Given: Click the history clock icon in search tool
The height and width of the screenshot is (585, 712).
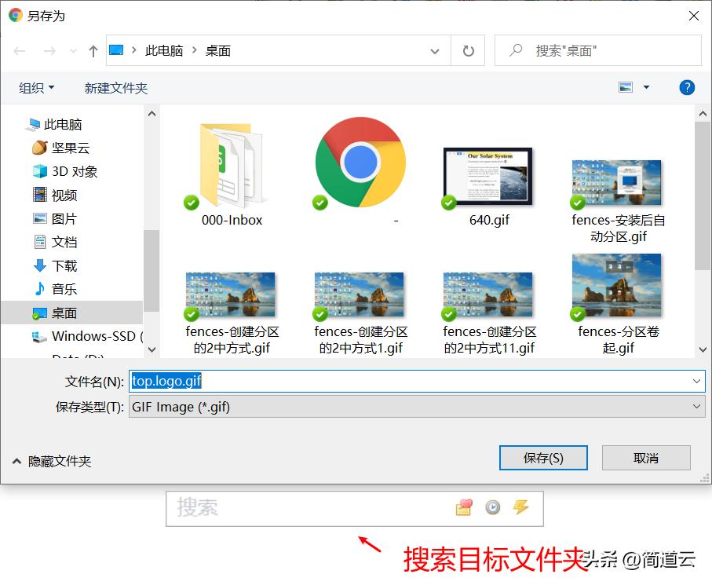Looking at the screenshot, I should pyautogui.click(x=491, y=508).
